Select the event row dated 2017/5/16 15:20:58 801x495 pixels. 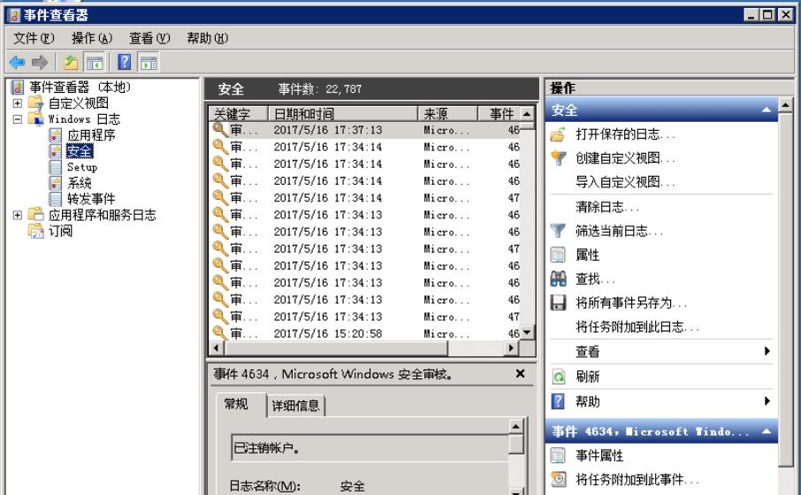(364, 333)
